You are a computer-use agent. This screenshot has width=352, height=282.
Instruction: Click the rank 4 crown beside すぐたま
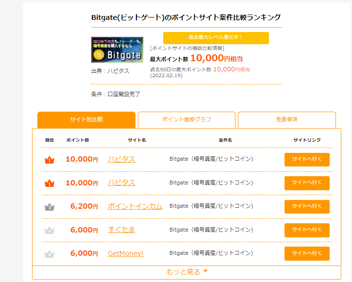(x=50, y=230)
